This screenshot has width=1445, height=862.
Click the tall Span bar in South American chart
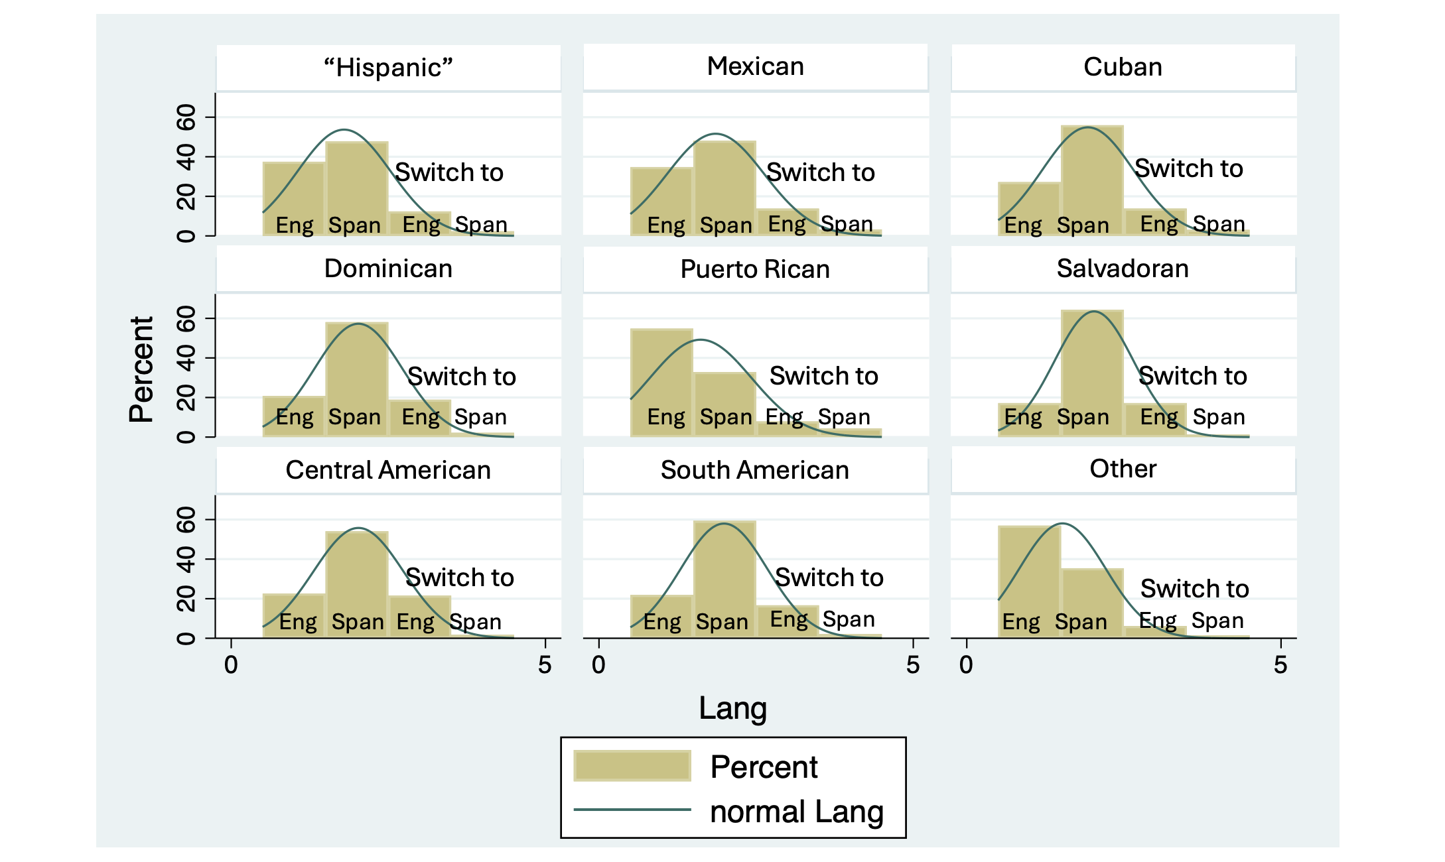(x=724, y=580)
